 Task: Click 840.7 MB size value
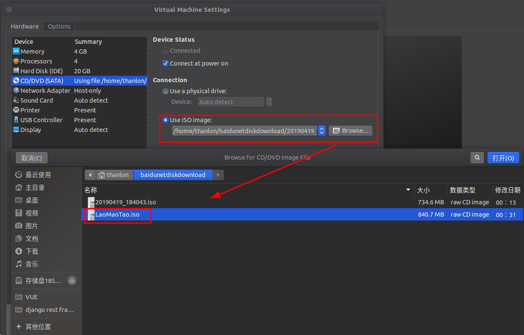click(x=431, y=215)
